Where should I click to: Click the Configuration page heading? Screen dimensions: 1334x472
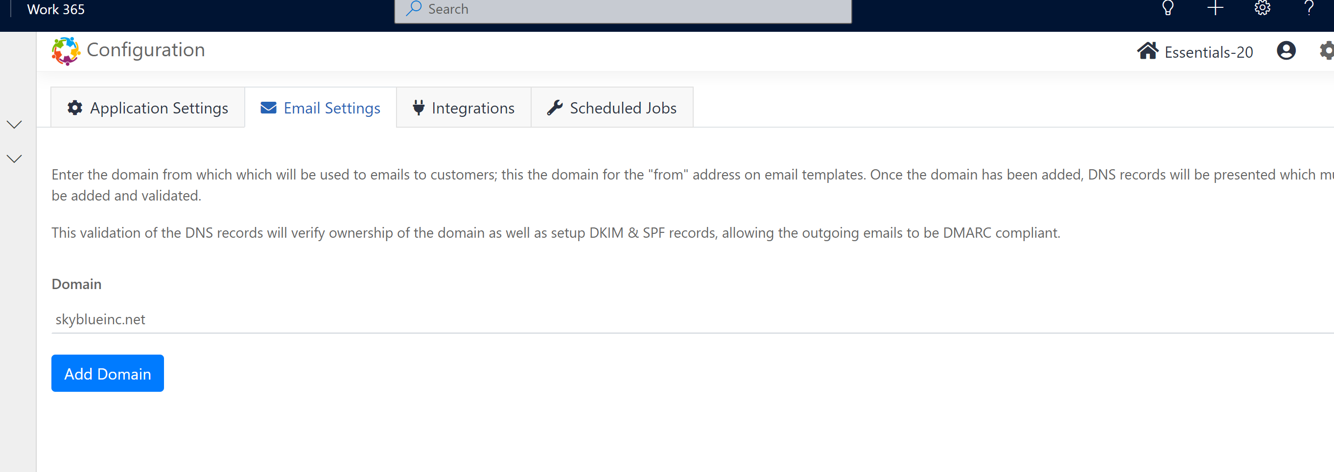point(145,50)
